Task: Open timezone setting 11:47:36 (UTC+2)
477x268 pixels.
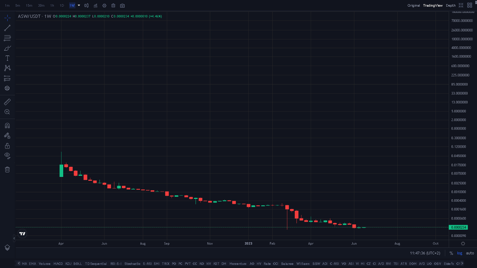Action: (x=425, y=253)
